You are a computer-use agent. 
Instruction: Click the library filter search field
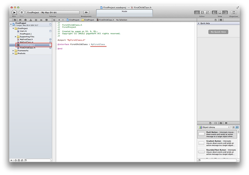(218, 160)
